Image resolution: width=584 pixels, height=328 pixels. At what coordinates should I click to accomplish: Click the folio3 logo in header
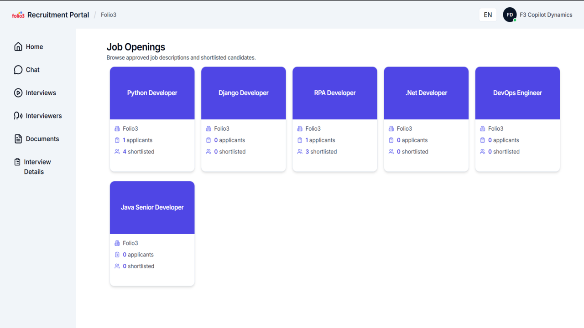tap(18, 15)
